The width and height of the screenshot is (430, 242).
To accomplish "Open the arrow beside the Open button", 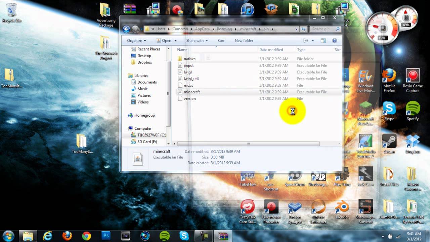I will point(175,41).
